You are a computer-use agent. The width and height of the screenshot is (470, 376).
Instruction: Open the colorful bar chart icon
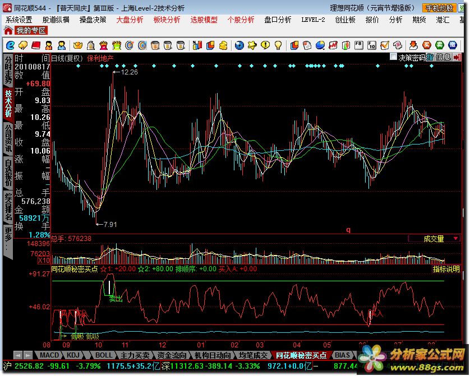[197, 45]
